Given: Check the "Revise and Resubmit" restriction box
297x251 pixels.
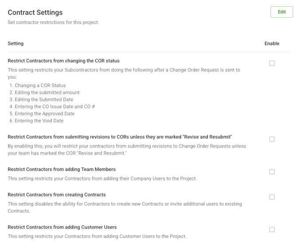Looking at the screenshot, I should coord(272,139).
